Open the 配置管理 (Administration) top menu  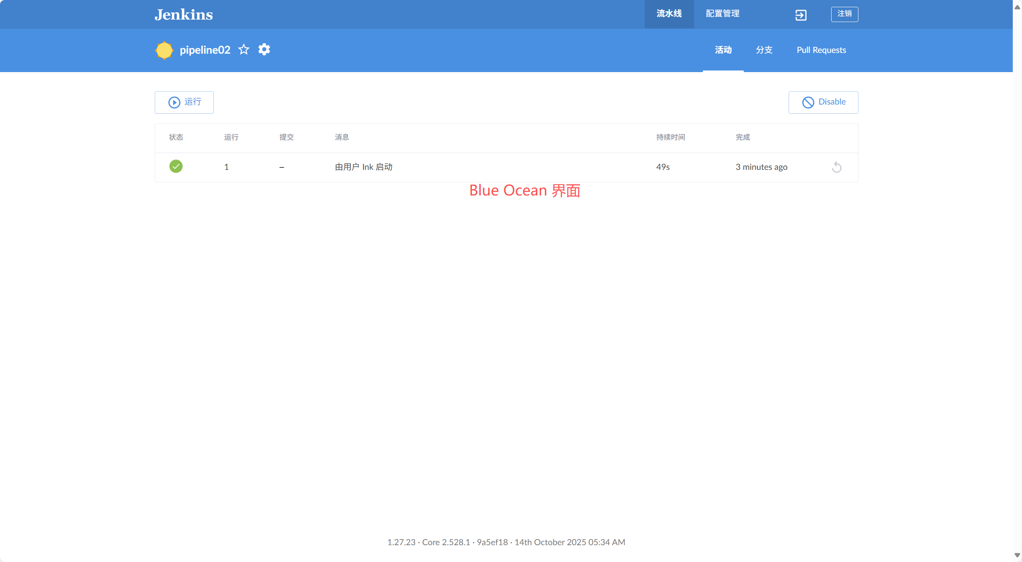click(722, 14)
